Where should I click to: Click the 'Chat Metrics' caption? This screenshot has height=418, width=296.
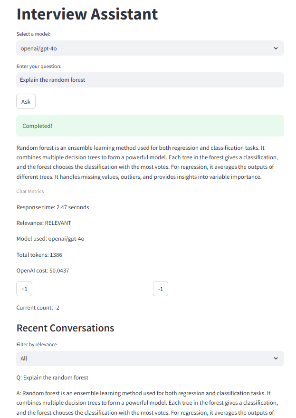[x=30, y=191]
